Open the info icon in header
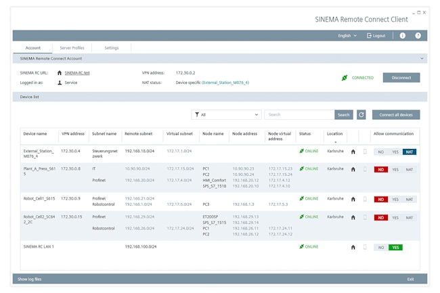Viewport: 440px width, 293px height. coord(402,36)
